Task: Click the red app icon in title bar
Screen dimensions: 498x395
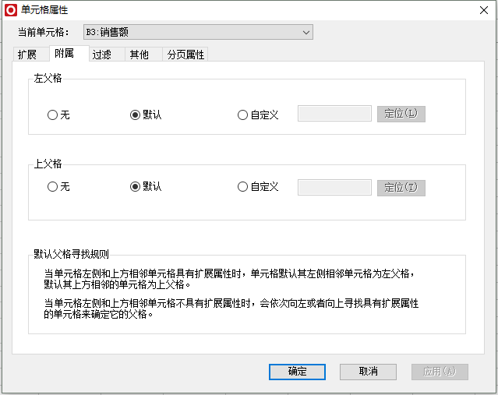Action: tap(11, 10)
